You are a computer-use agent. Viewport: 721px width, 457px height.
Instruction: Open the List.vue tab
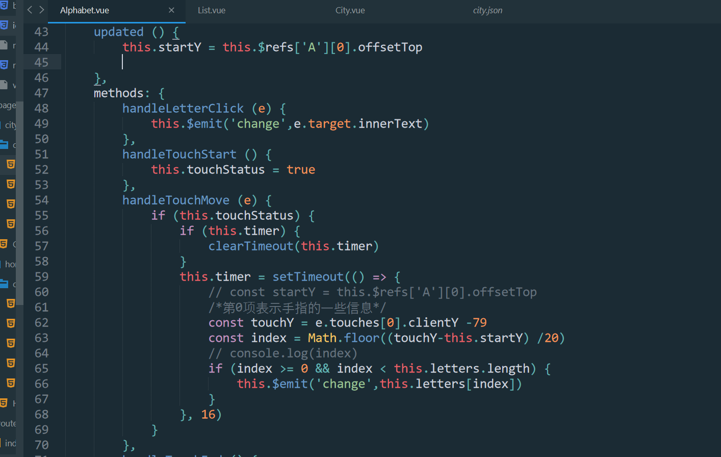coord(212,10)
